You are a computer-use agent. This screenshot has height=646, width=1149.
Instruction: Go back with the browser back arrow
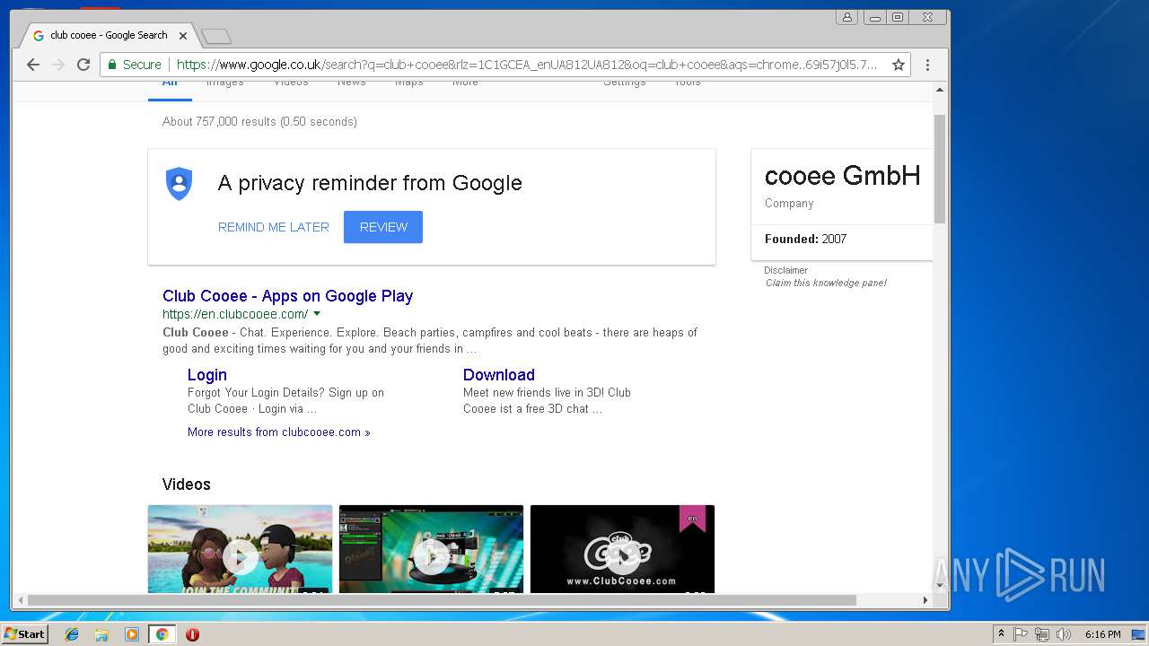click(33, 65)
